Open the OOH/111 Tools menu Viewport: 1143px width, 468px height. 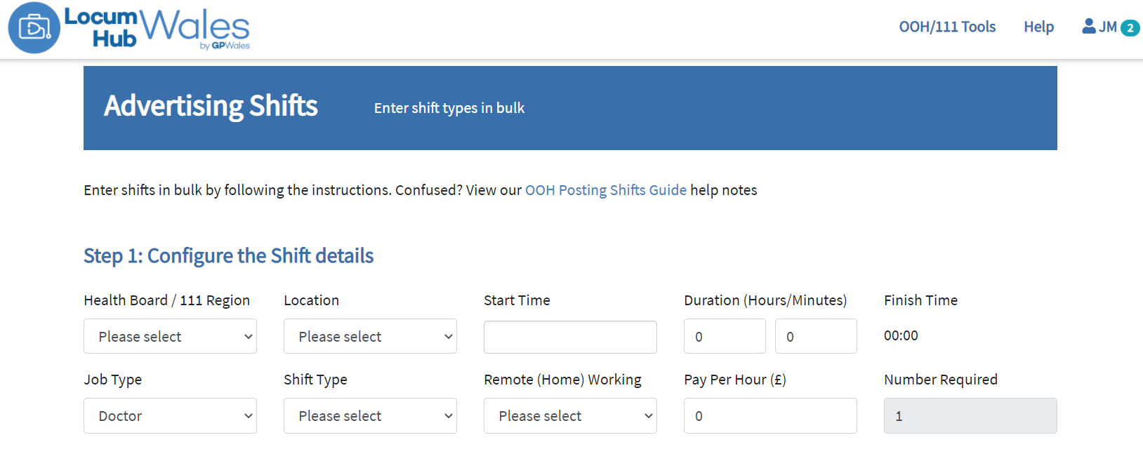[947, 27]
